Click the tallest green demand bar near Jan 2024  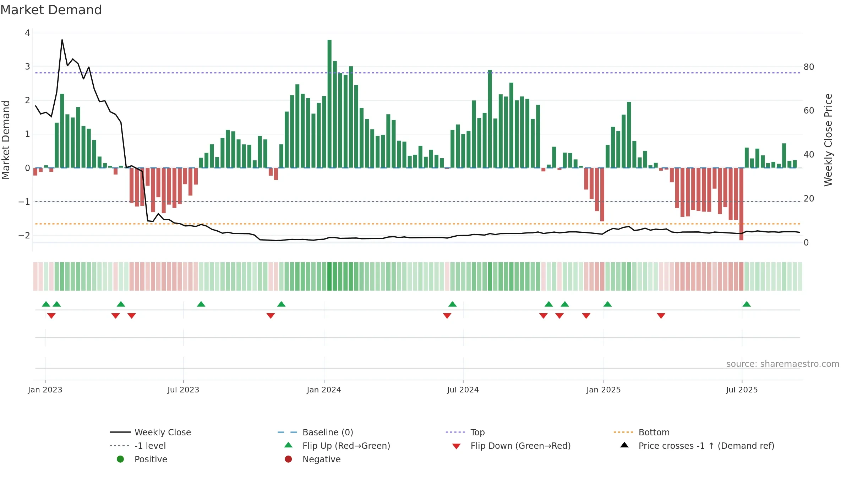pyautogui.click(x=329, y=104)
